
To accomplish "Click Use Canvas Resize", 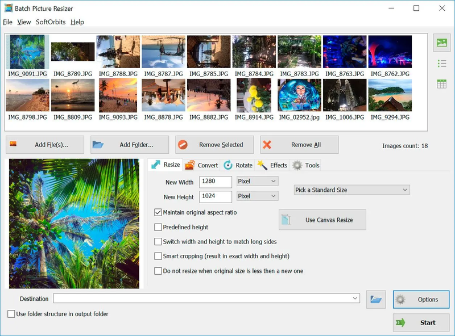I will coord(322,220).
